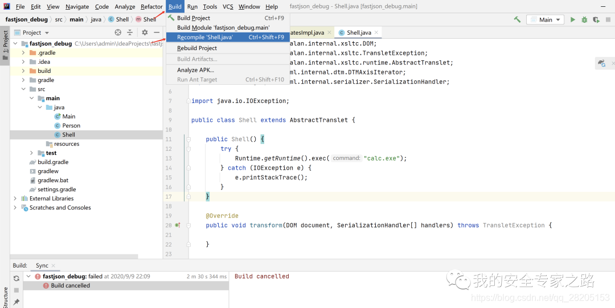Start debugging with the bug icon

[584, 19]
